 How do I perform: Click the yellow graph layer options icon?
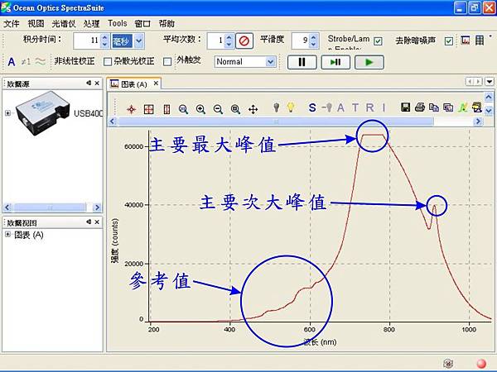pos(477,107)
